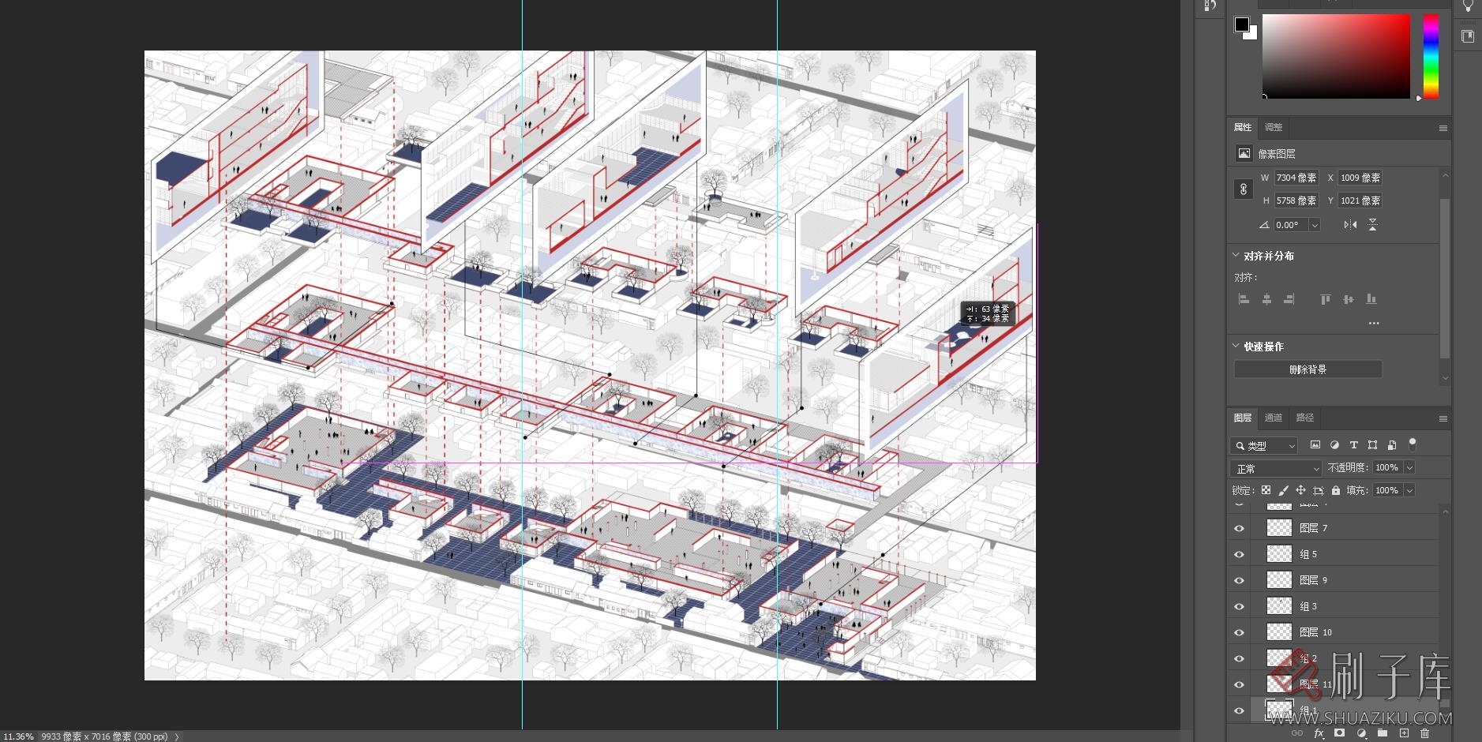
Task: Open the 不透明度 opacity dropdown arrow
Action: click(x=1409, y=468)
